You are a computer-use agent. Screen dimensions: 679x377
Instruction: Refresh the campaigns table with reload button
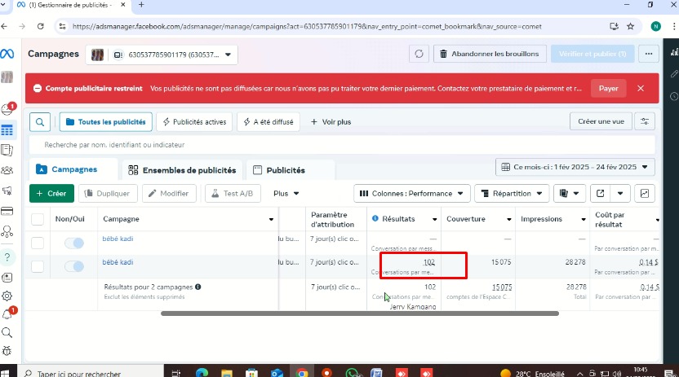pyautogui.click(x=419, y=54)
